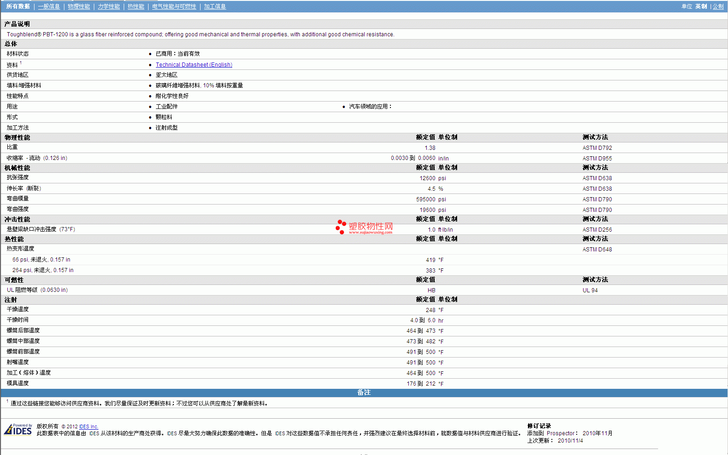Click the 冲击性能 section header
The image size is (728, 455).
[x=17, y=219]
